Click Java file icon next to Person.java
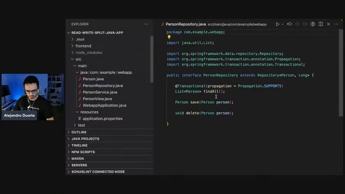 [79, 79]
